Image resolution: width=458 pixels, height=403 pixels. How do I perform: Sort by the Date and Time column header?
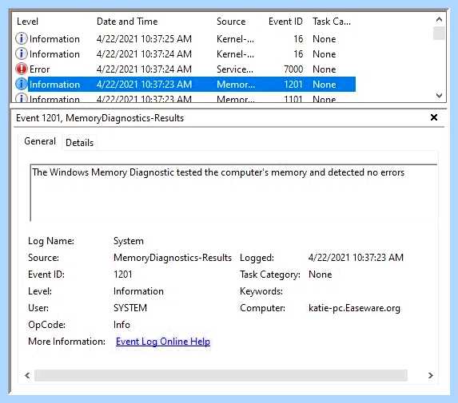pos(127,22)
